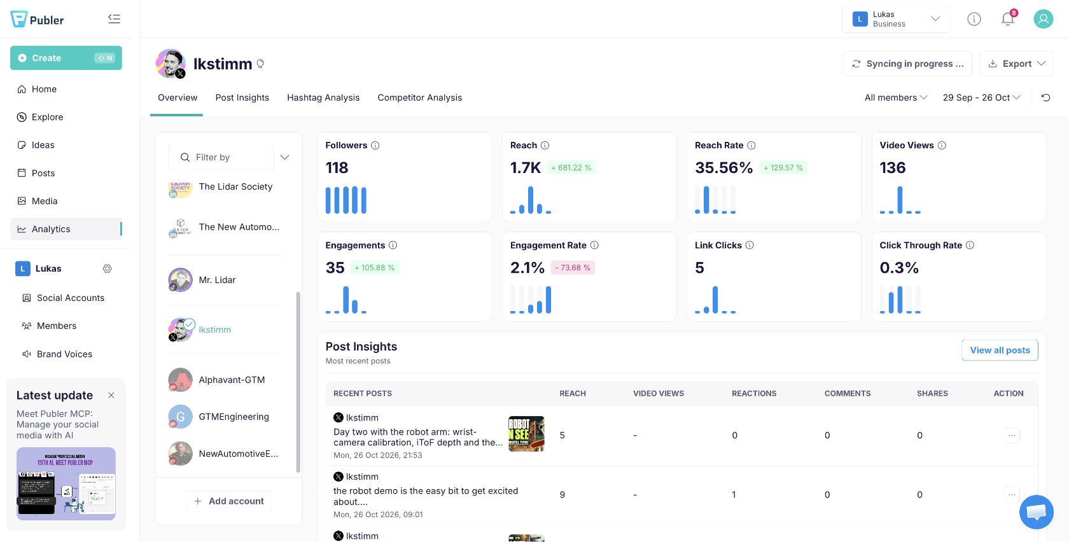Open the All members filter

pos(896,97)
